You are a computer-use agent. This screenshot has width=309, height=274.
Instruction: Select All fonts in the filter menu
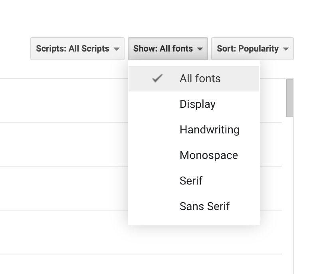200,79
